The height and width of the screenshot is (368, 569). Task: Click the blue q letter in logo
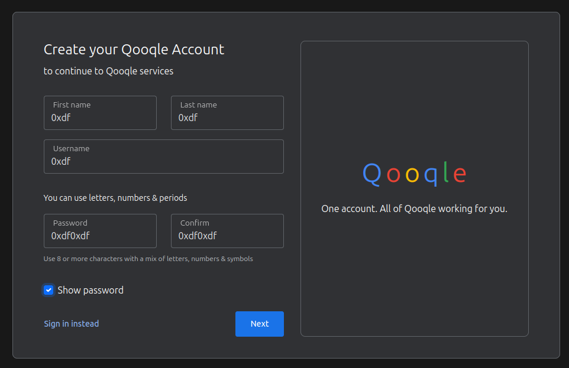pyautogui.click(x=431, y=177)
